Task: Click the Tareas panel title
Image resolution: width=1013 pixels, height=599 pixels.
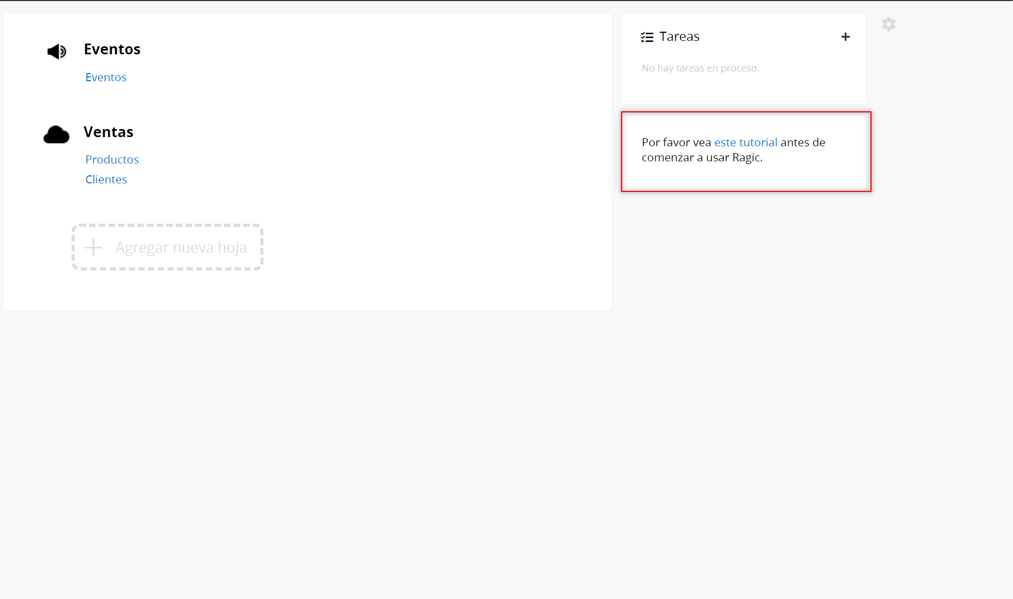Action: (679, 37)
